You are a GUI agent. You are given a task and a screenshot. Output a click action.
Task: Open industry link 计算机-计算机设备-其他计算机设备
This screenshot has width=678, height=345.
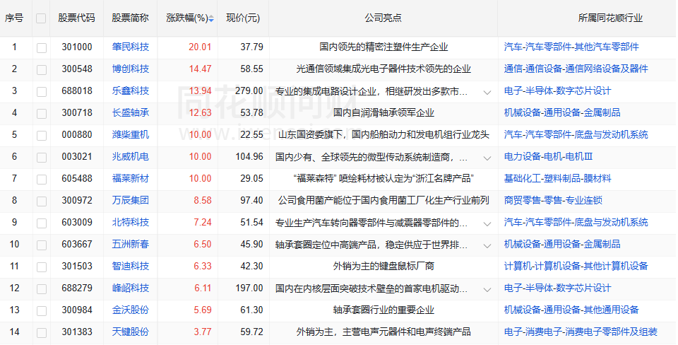(576, 267)
